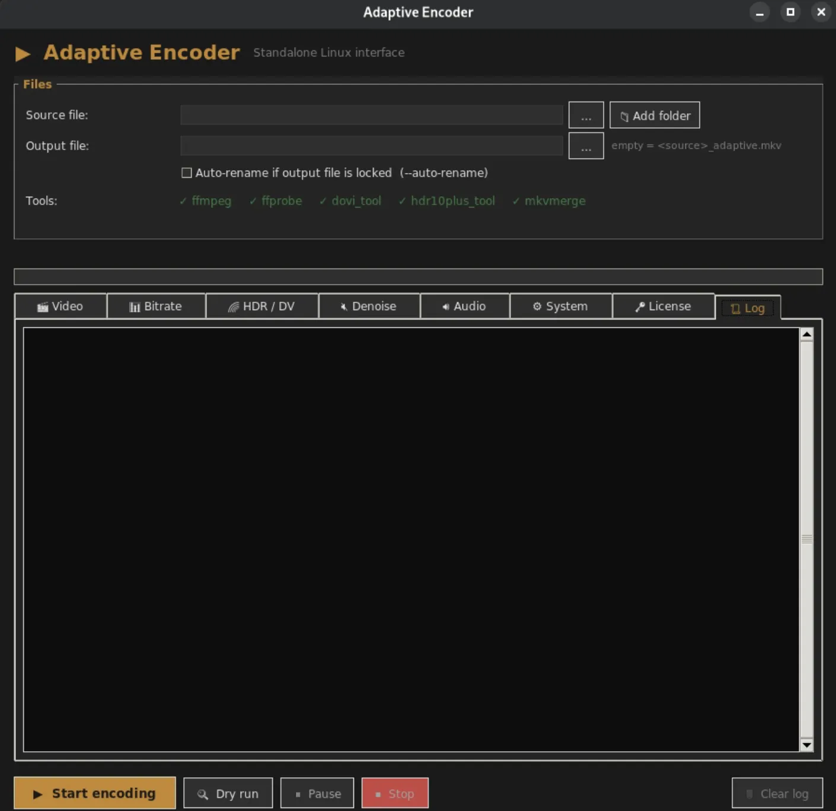Viewport: 836px width, 811px height.
Task: Close the Adaptive Encoder window
Action: coord(821,12)
